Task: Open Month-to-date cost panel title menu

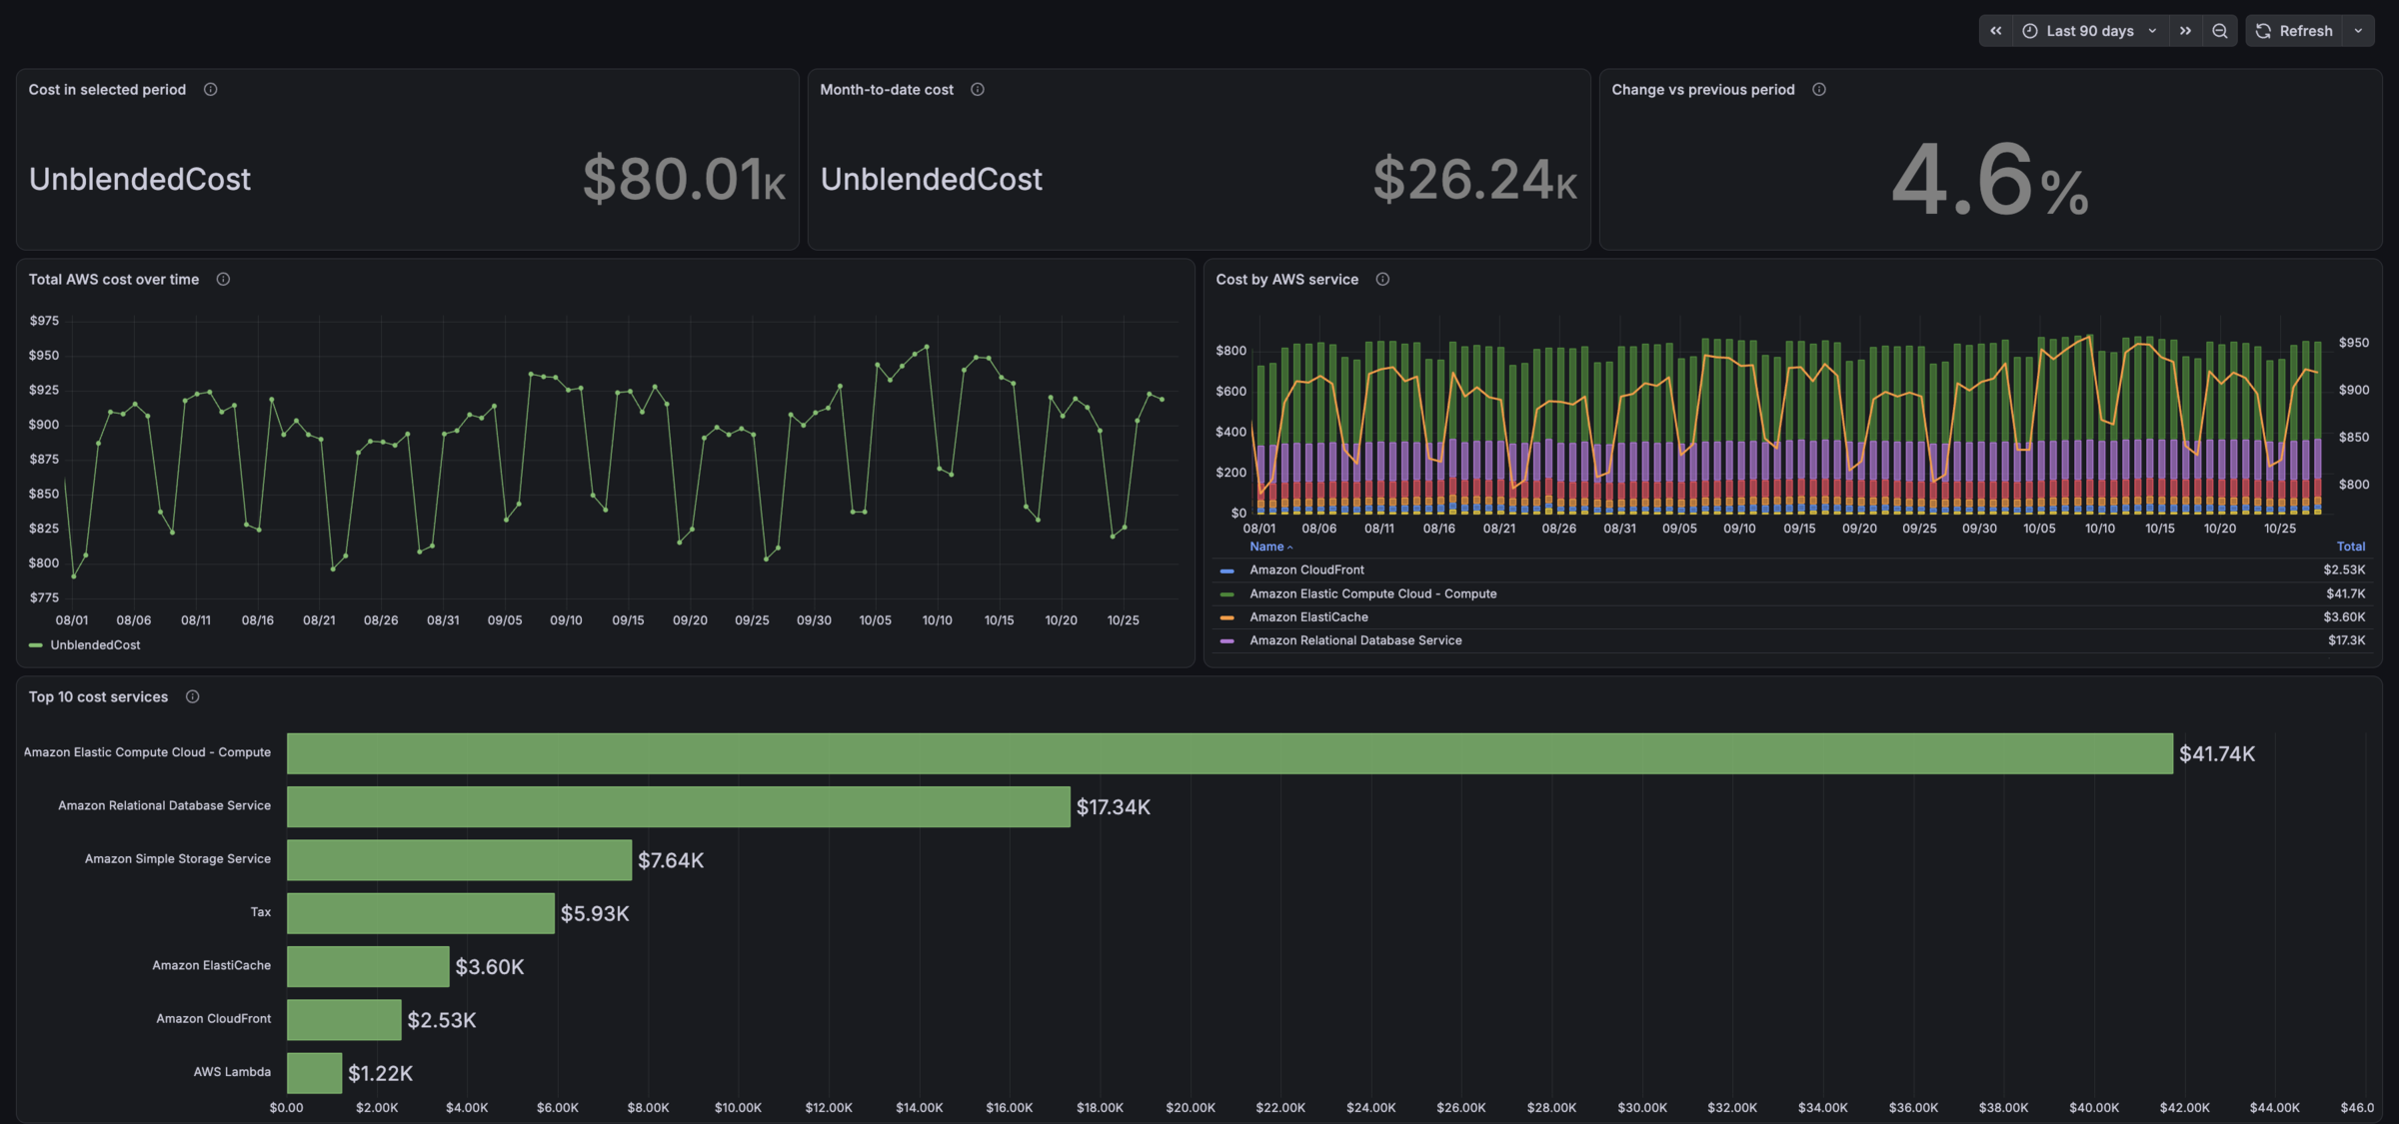Action: (887, 90)
